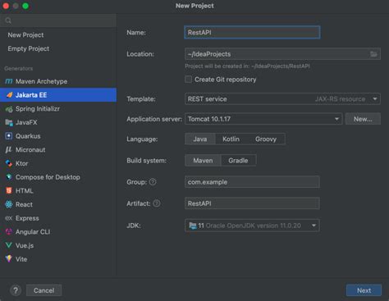389x301 pixels.
Task: Open the Location folder browse icon
Action: 373,54
